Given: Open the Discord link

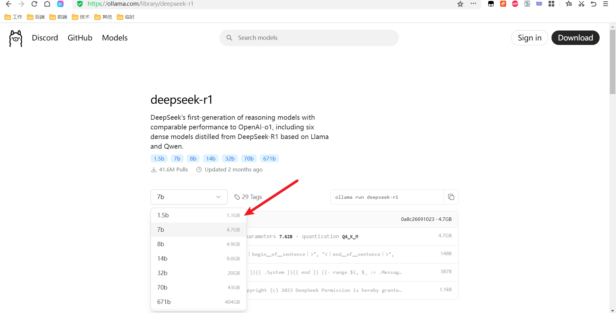Looking at the screenshot, I should (x=45, y=38).
